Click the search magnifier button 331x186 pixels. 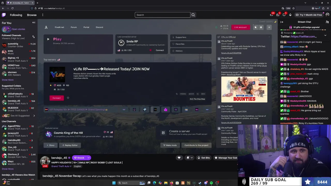pos(193,15)
